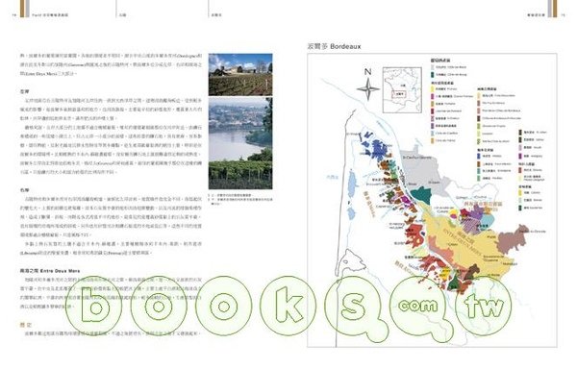577x369 pixels.
Task: Click the gold tab marker in left page header
Action: point(23,9)
